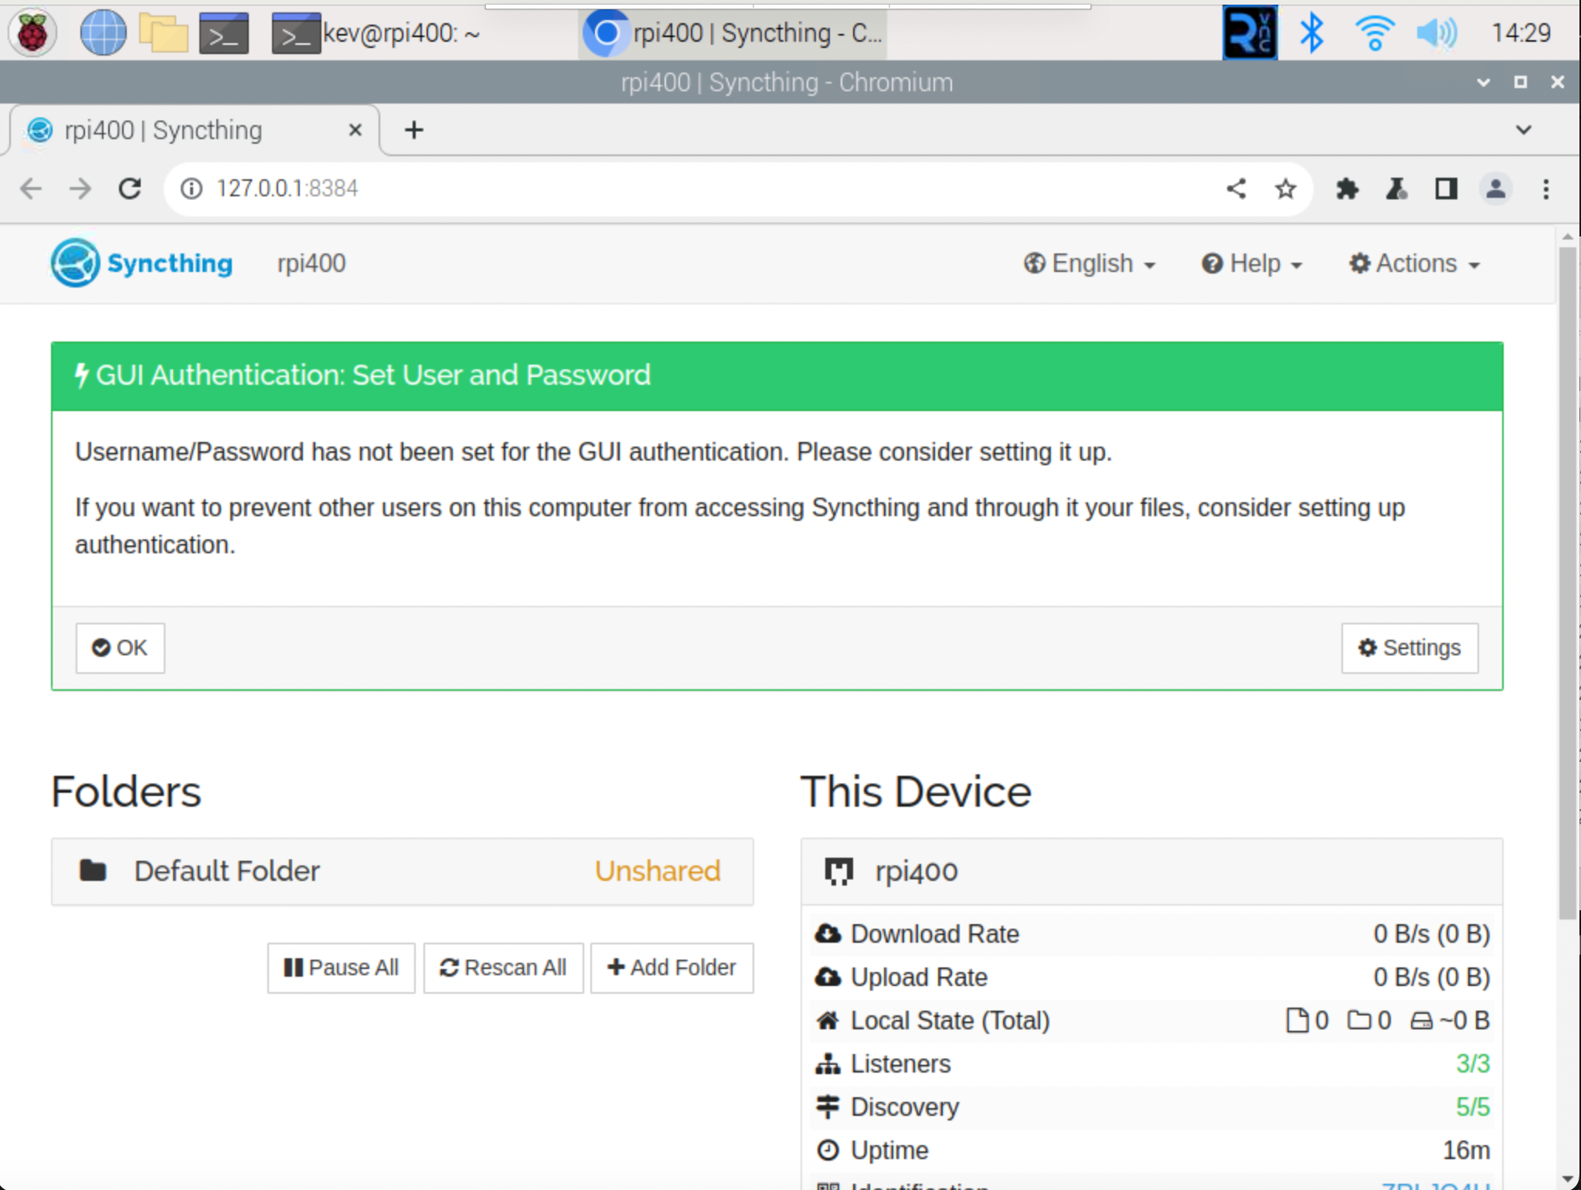Select the rpi400 | Syncthing browser tab
This screenshot has width=1581, height=1190.
[x=193, y=130]
